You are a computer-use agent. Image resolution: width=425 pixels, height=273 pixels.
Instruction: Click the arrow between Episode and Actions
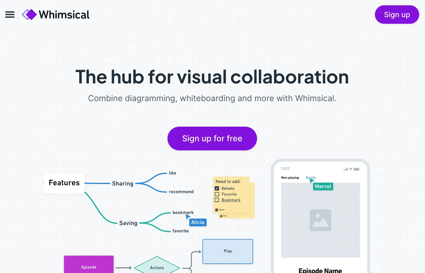pyautogui.click(x=124, y=268)
